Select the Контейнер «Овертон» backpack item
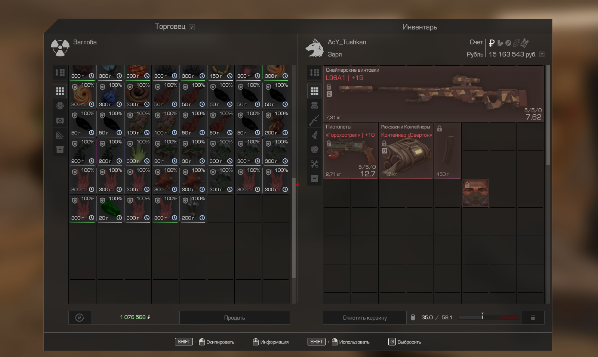This screenshot has width=598, height=357. (406, 151)
